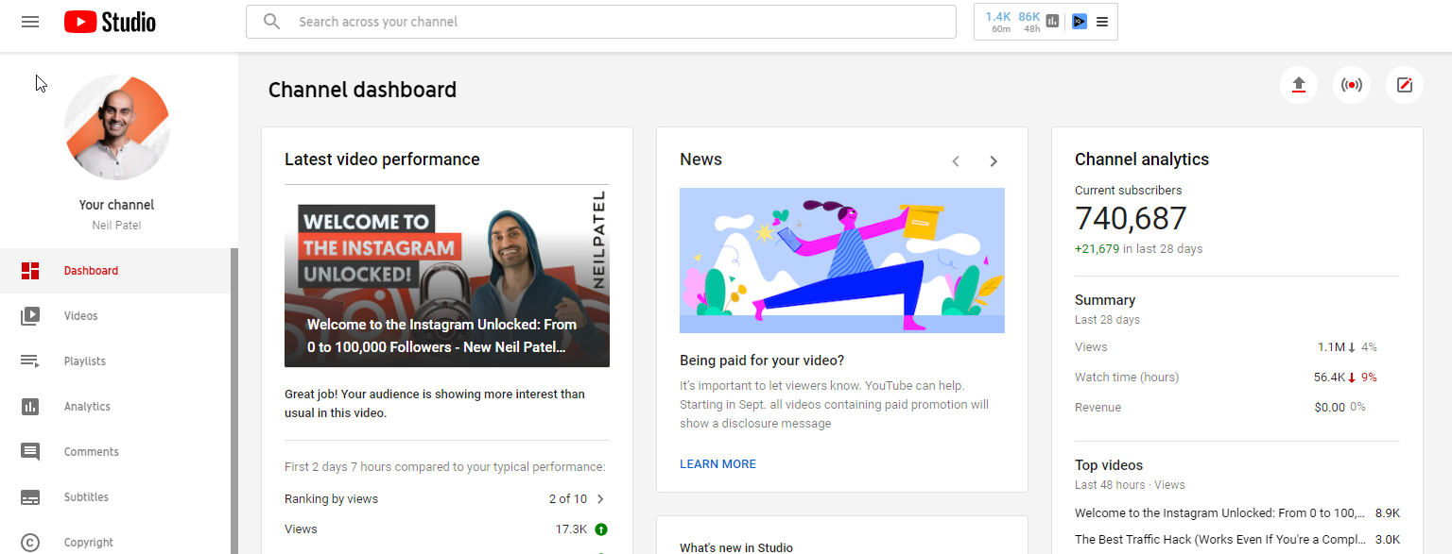Navigate to Analytics in the sidebar

(30, 406)
